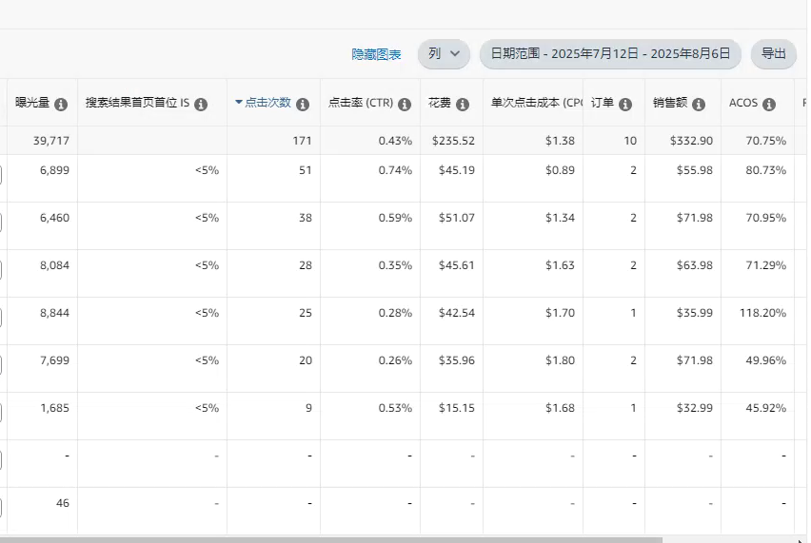Open the 列 columns dropdown
Viewport: 811px width, 543px height.
[444, 54]
